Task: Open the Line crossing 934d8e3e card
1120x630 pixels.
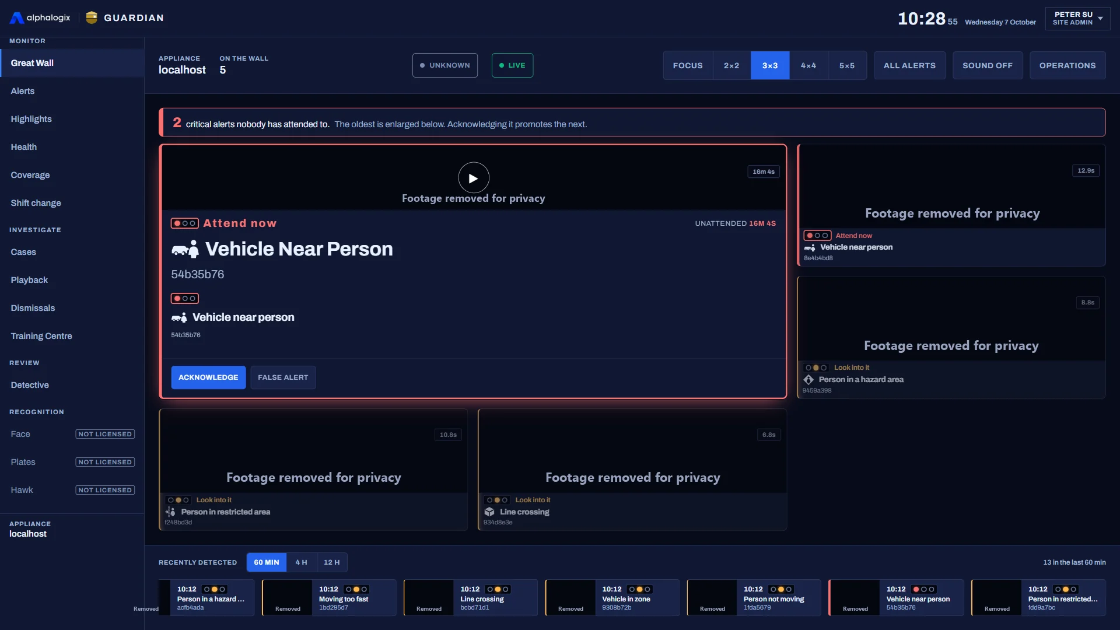Action: coord(632,470)
